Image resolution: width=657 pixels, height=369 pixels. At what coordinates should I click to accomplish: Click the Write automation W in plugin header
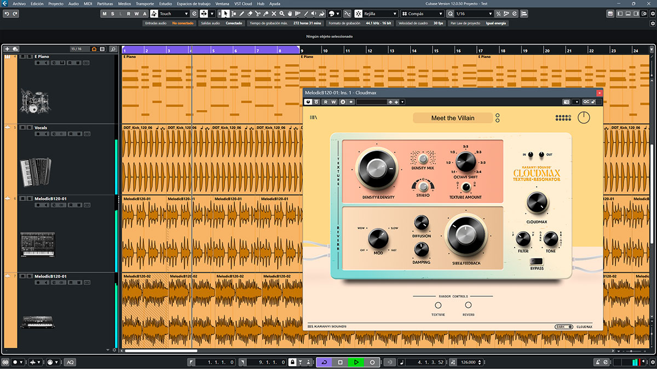(x=332, y=102)
